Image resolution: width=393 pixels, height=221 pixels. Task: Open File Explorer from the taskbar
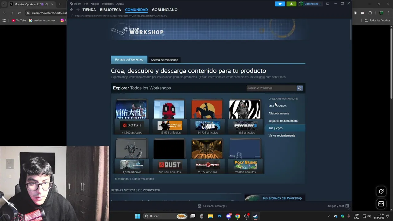click(x=210, y=216)
